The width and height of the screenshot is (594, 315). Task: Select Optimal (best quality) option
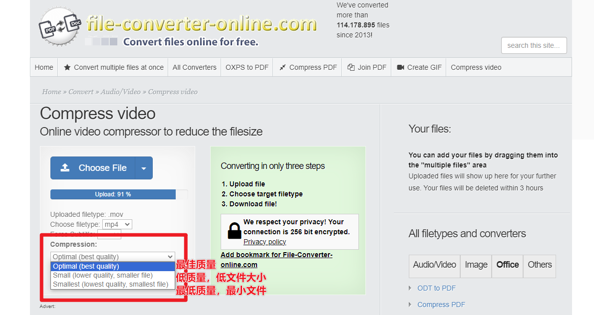(x=112, y=266)
